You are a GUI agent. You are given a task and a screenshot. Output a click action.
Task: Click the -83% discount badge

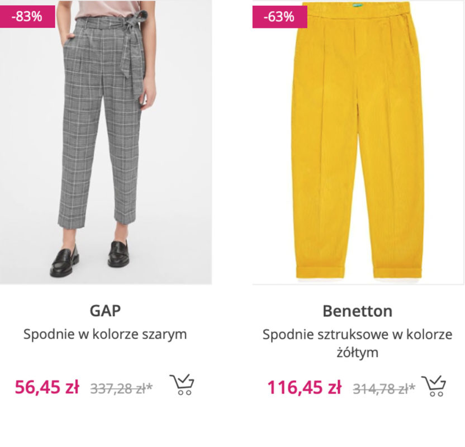pos(27,16)
